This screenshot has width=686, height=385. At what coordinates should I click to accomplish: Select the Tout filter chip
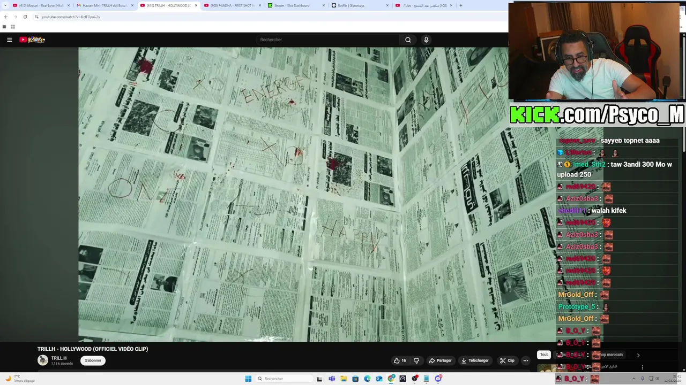(544, 355)
